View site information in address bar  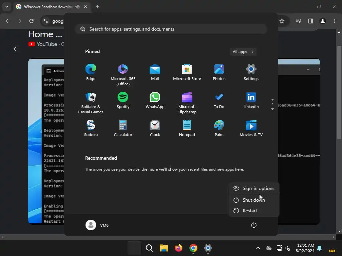pyautogui.click(x=46, y=21)
